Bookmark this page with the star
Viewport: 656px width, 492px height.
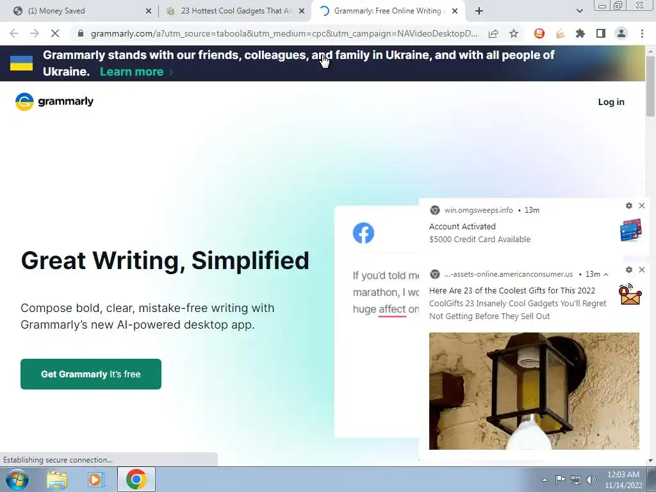tap(514, 33)
